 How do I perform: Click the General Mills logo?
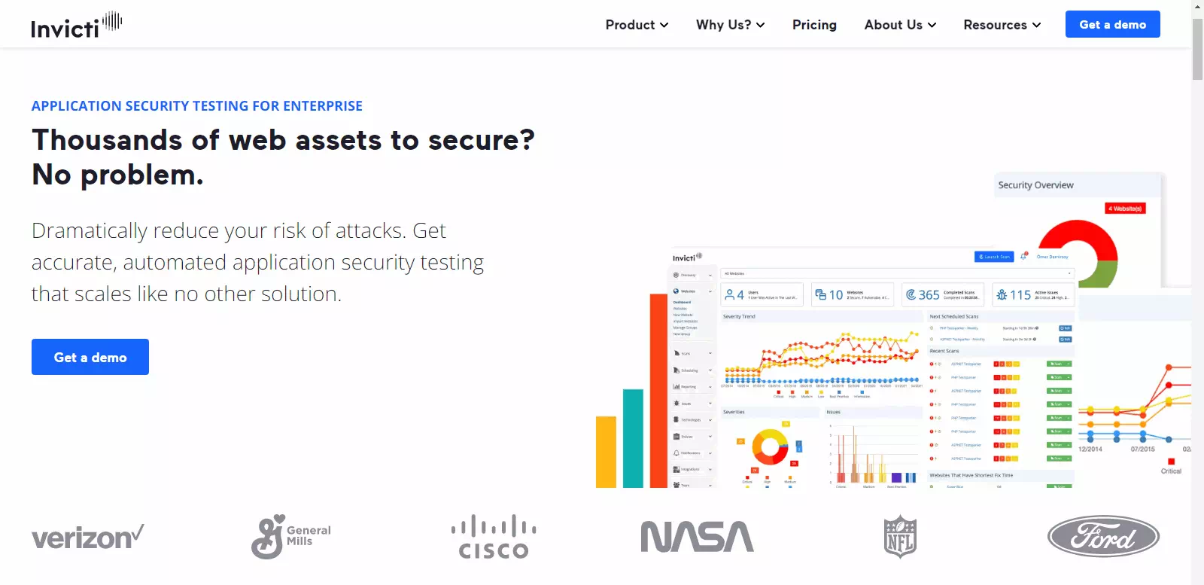click(x=290, y=537)
